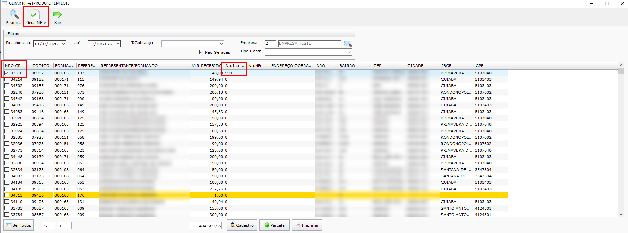Open the Cadastro button
This screenshot has height=233, width=628.
(242, 225)
